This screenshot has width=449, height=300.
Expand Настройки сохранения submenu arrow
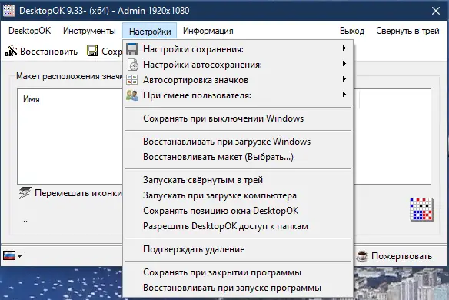(x=344, y=48)
